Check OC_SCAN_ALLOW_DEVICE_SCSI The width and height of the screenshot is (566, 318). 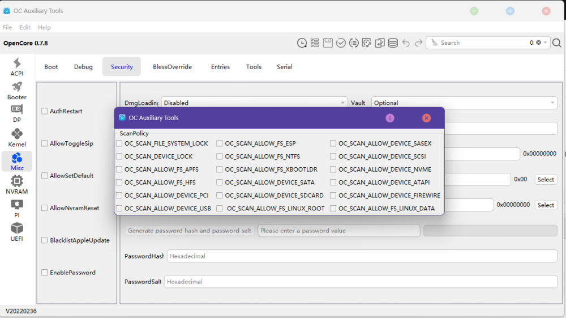[x=333, y=156]
